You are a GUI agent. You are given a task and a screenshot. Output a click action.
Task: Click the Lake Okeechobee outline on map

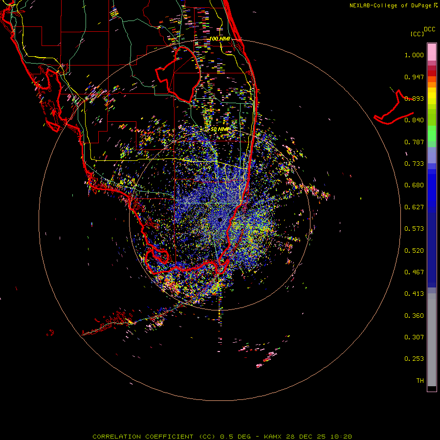click(x=178, y=74)
